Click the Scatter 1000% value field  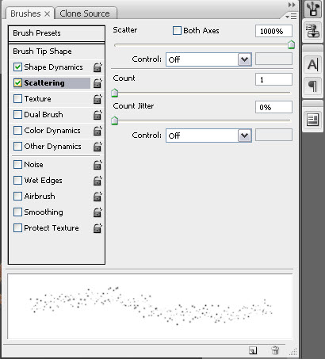273,31
